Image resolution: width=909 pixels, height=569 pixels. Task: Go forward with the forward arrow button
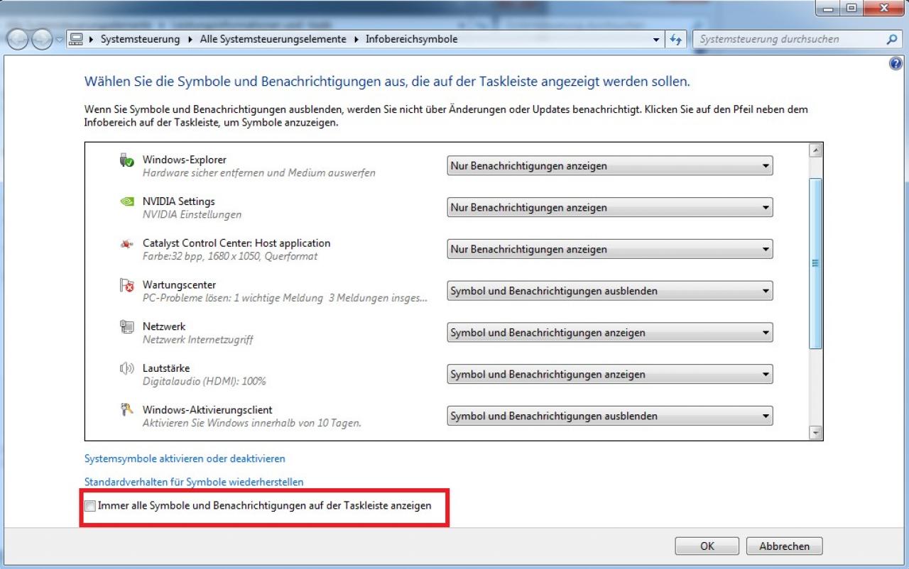tap(42, 40)
